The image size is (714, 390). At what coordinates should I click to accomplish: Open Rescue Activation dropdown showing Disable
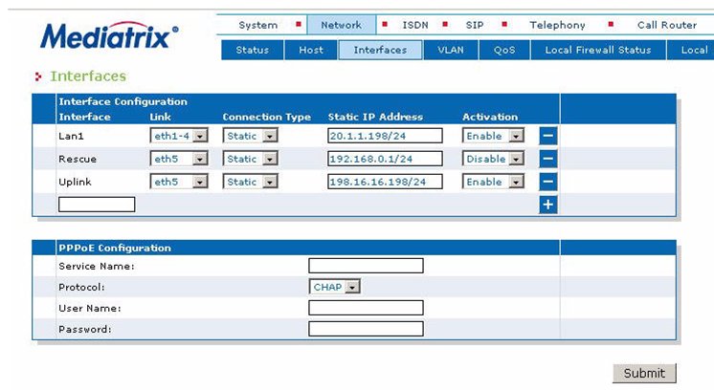point(493,159)
